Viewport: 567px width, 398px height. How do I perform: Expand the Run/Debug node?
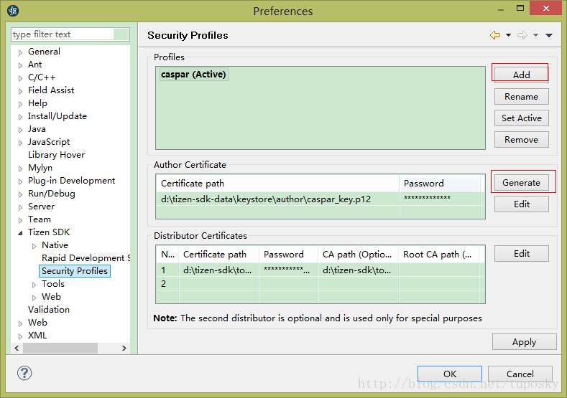tap(21, 194)
